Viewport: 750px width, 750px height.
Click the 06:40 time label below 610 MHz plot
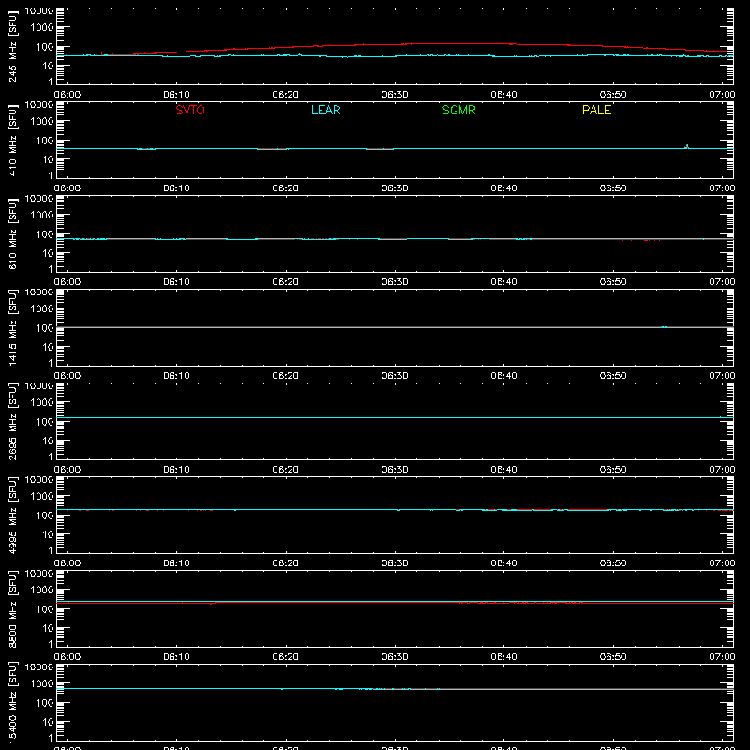pyautogui.click(x=503, y=282)
